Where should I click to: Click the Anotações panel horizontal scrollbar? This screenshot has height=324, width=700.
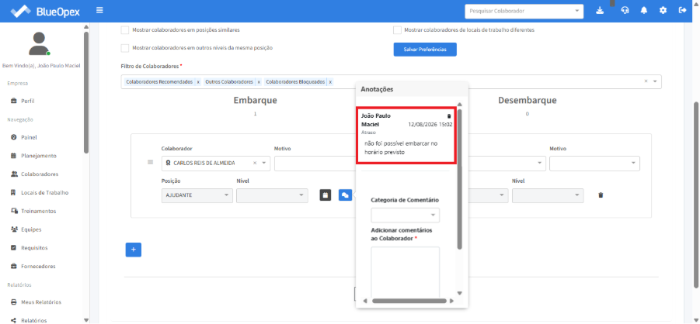[x=409, y=301]
